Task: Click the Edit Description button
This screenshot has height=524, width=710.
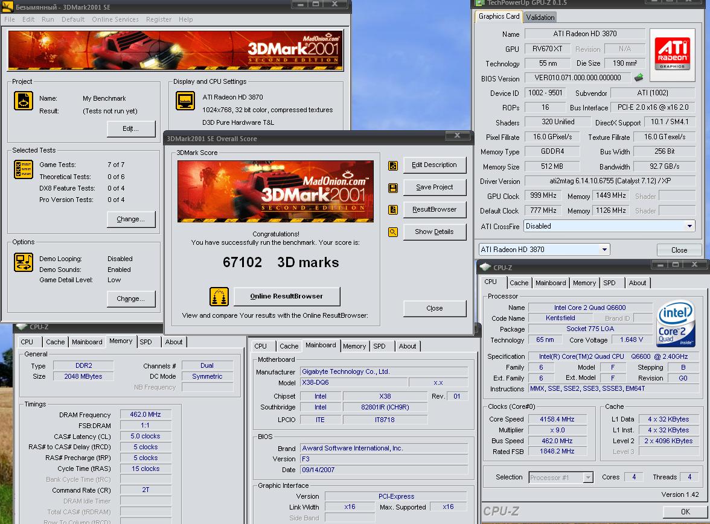Action: point(434,165)
